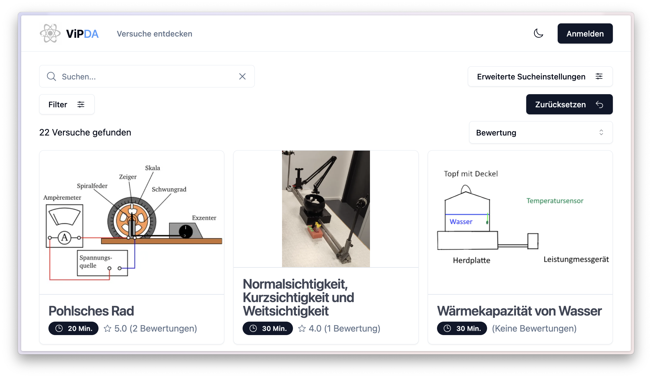The width and height of the screenshot is (652, 378).
Task: Open the Bewertung sort dropdown
Action: (541, 132)
